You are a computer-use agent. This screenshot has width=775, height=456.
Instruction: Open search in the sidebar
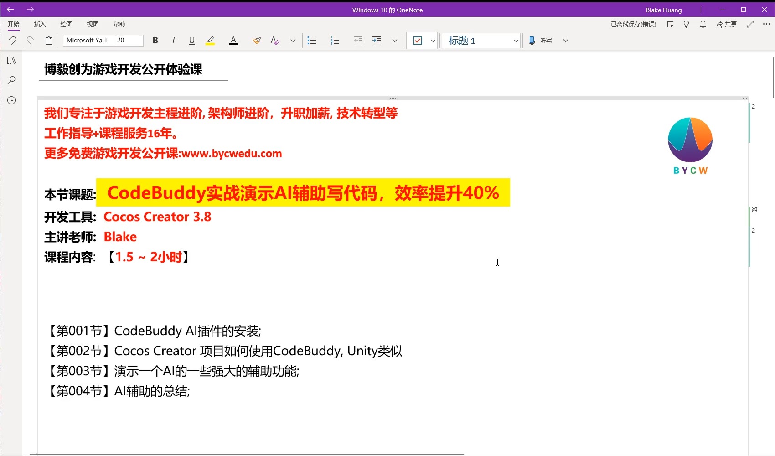[x=11, y=80]
